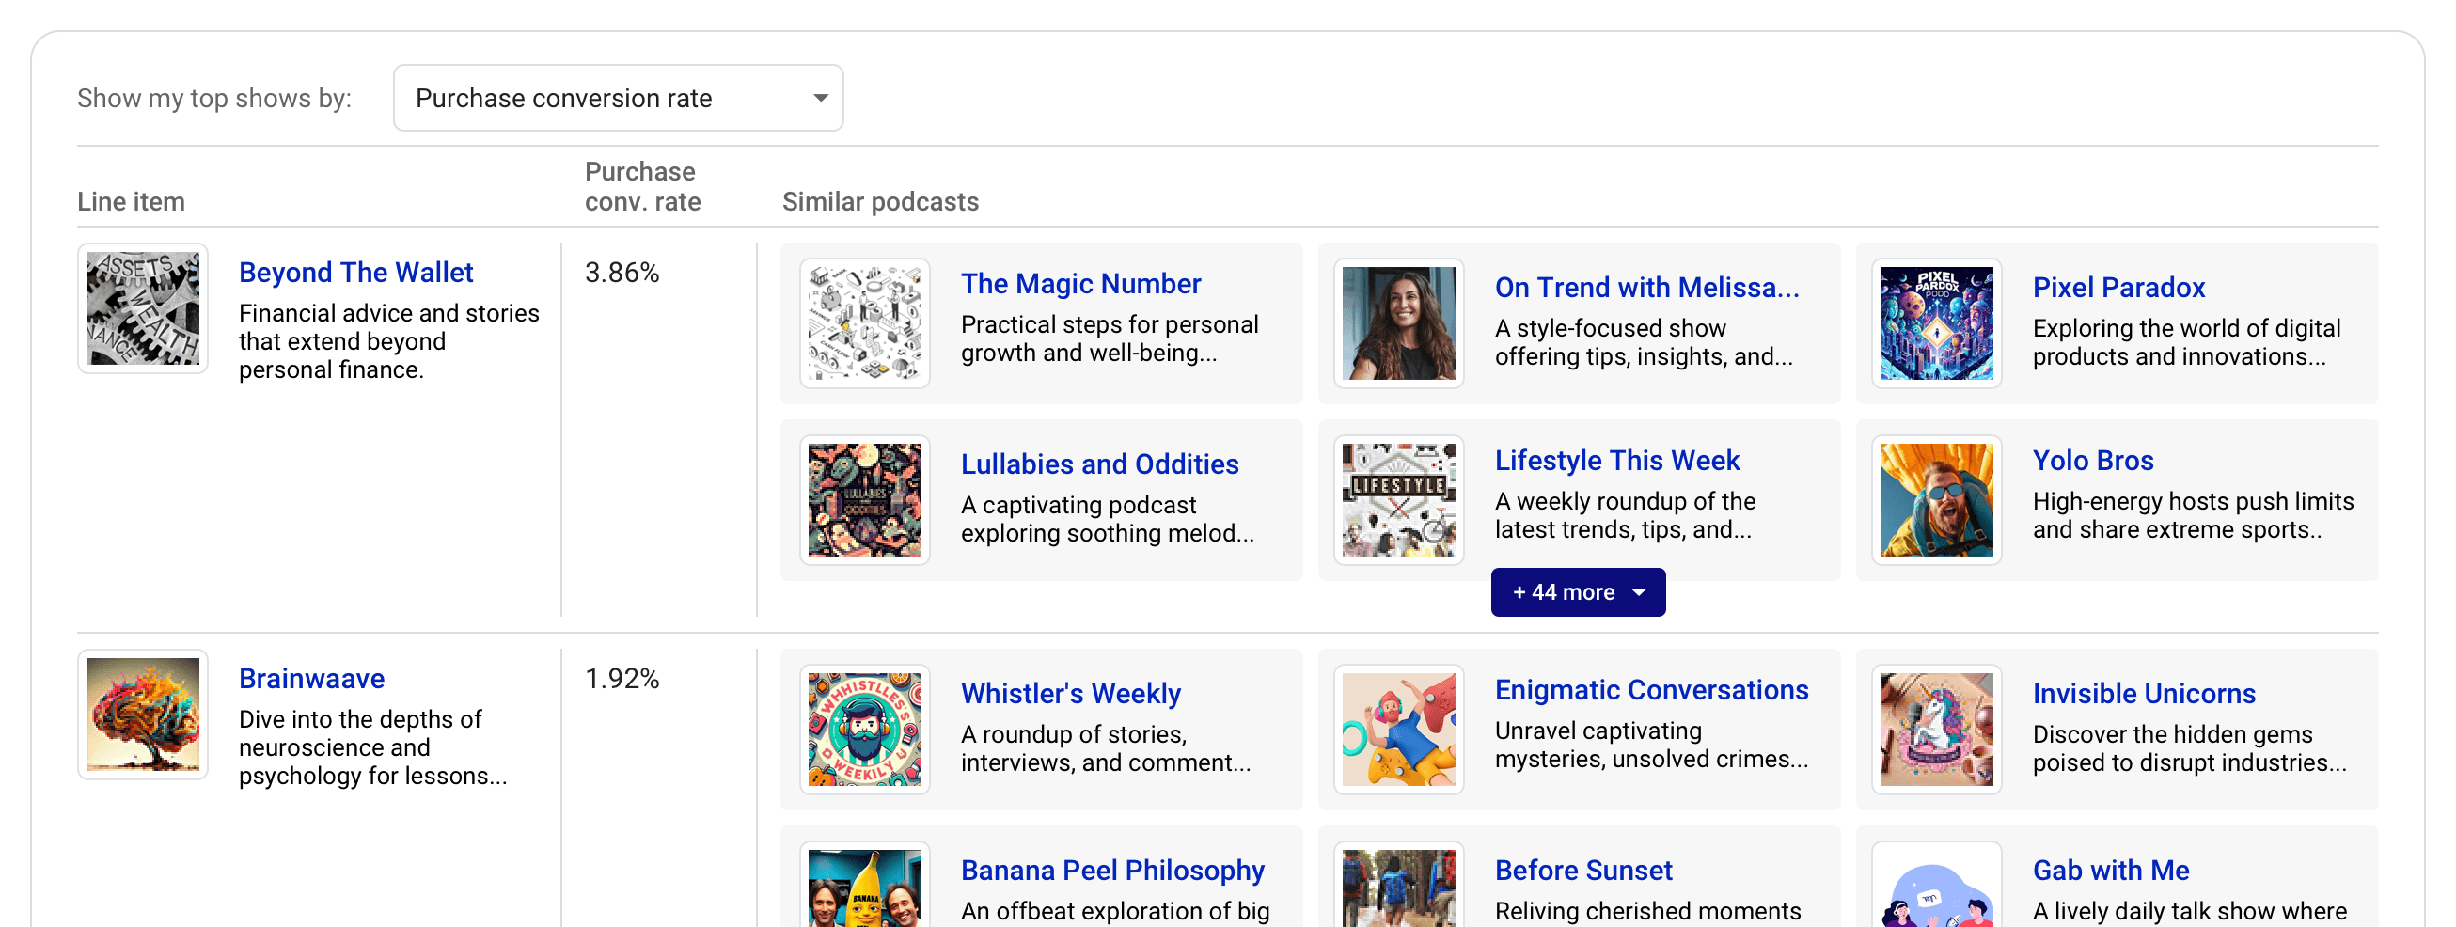The width and height of the screenshot is (2456, 927).
Task: Open Invisible Unicorns podcast link
Action: 2143,694
